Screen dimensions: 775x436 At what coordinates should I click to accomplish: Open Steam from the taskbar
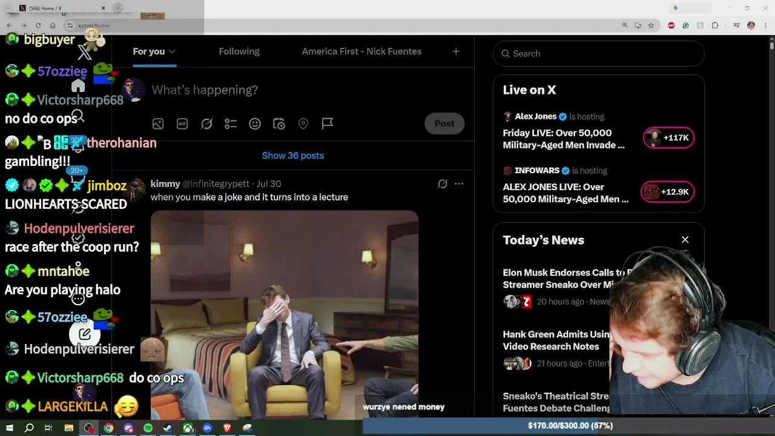pyautogui.click(x=168, y=428)
